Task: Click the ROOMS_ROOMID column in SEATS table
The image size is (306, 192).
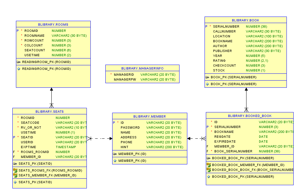Action: click(x=35, y=152)
